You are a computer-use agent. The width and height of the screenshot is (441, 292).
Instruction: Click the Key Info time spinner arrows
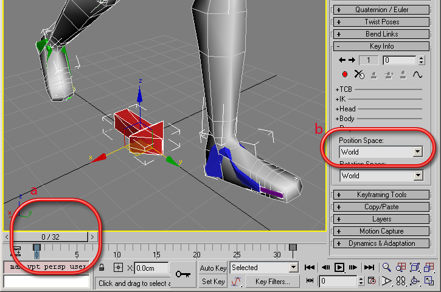click(421, 60)
